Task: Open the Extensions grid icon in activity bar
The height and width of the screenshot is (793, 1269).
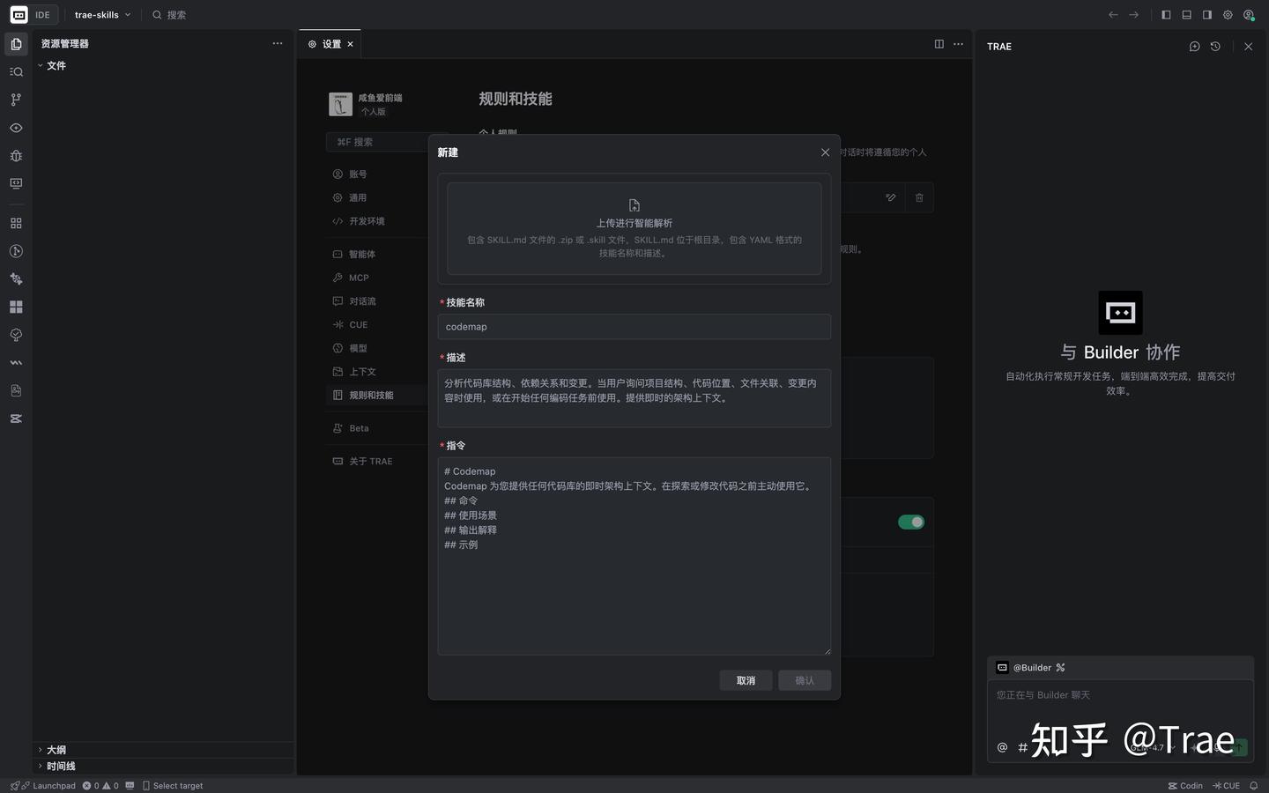Action: click(x=16, y=224)
